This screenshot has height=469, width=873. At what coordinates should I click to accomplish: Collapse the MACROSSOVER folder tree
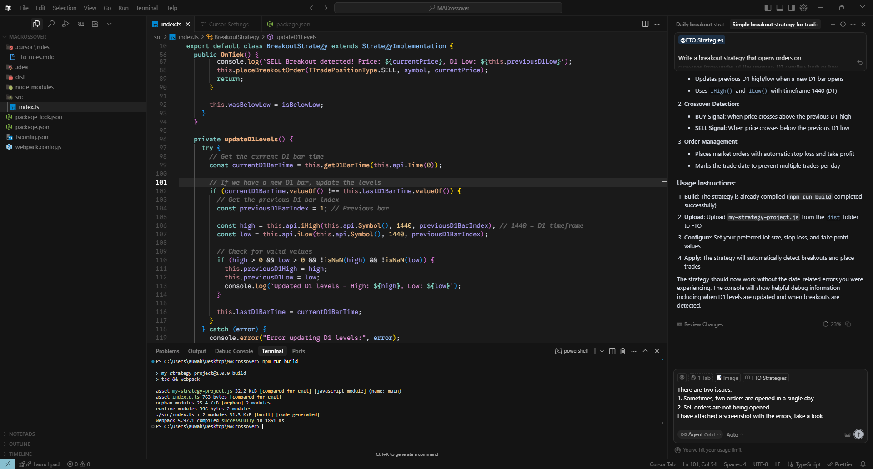27,37
